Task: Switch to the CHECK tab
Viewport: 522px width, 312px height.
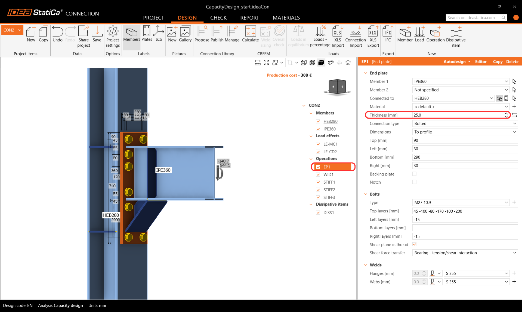Action: (x=218, y=18)
